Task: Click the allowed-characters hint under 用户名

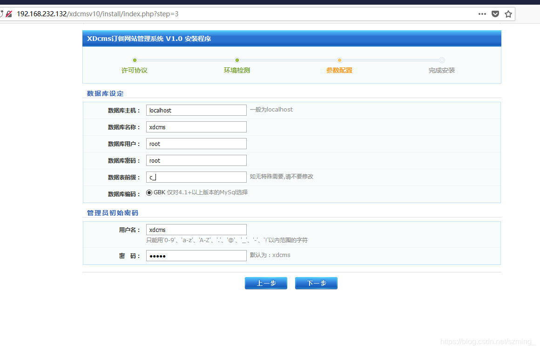Action: pyautogui.click(x=227, y=240)
